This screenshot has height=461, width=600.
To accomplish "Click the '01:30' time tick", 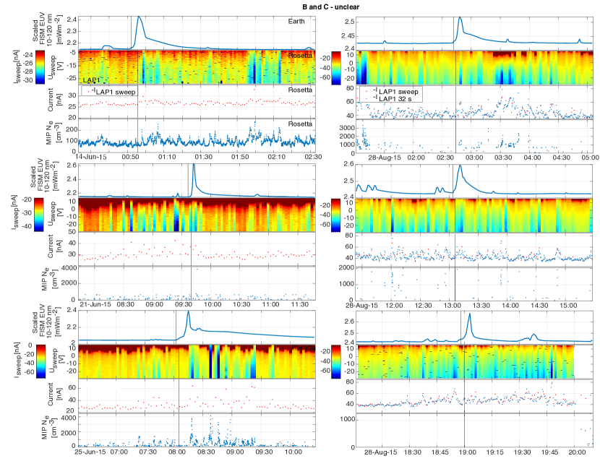I will pyautogui.click(x=204, y=157).
